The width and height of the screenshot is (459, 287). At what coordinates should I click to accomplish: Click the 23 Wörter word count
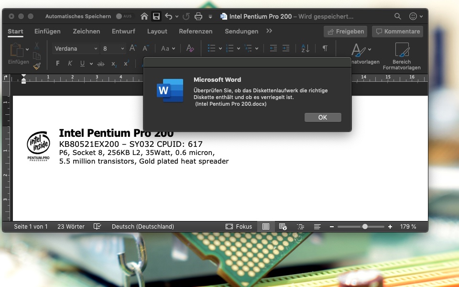tap(71, 226)
